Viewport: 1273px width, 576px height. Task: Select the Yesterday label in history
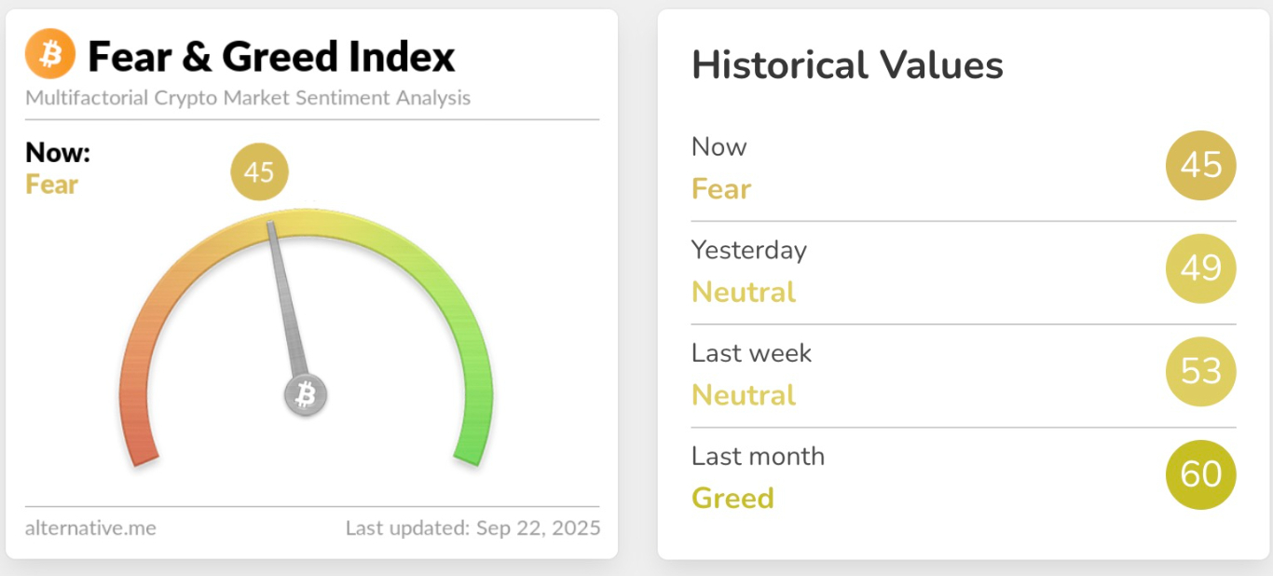point(748,250)
